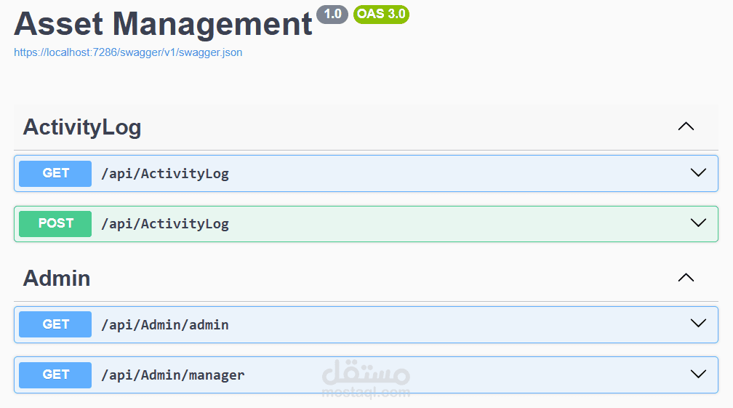
Task: Click the 1.0 version badge
Action: pyautogui.click(x=332, y=14)
